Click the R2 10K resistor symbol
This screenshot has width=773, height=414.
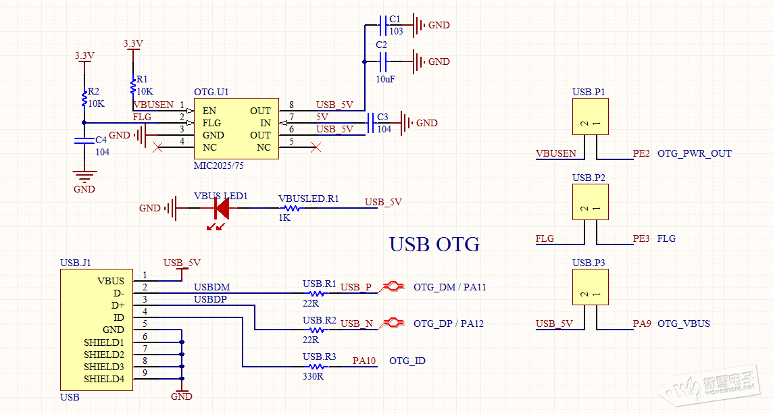coord(84,97)
